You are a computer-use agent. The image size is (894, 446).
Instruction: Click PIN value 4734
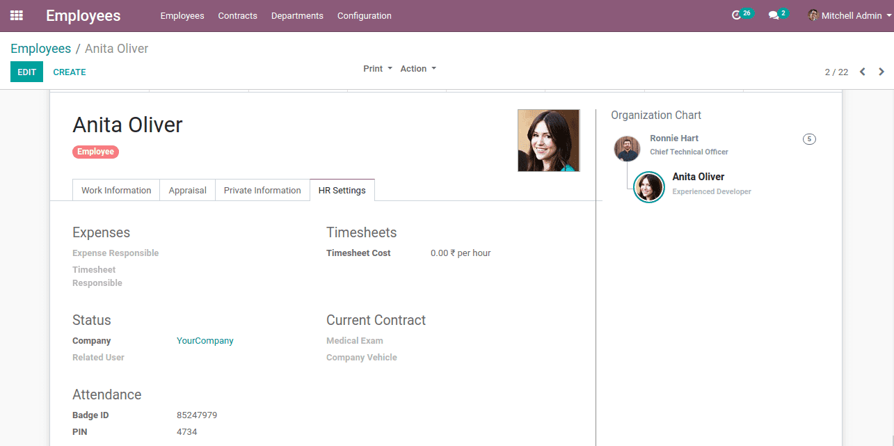(x=186, y=432)
